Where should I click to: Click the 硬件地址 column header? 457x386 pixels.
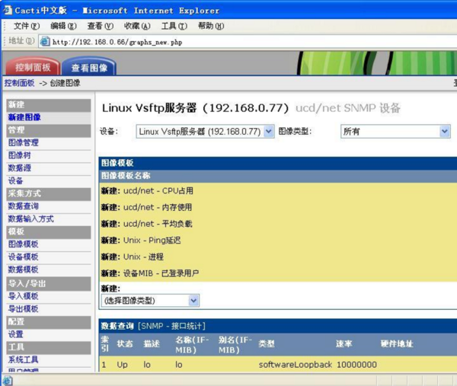397,344
